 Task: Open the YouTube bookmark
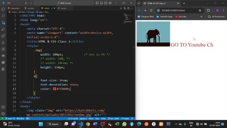[181, 17]
